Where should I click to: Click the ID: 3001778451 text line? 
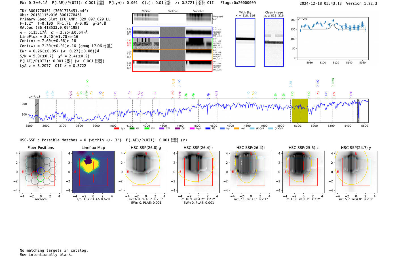(x=54, y=11)
